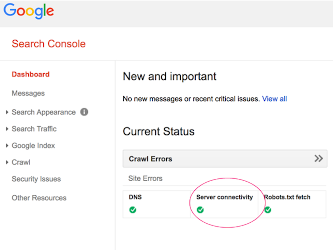Click the Server connectivity green checkmark
Image resolution: width=333 pixels, height=250 pixels.
pyautogui.click(x=200, y=210)
